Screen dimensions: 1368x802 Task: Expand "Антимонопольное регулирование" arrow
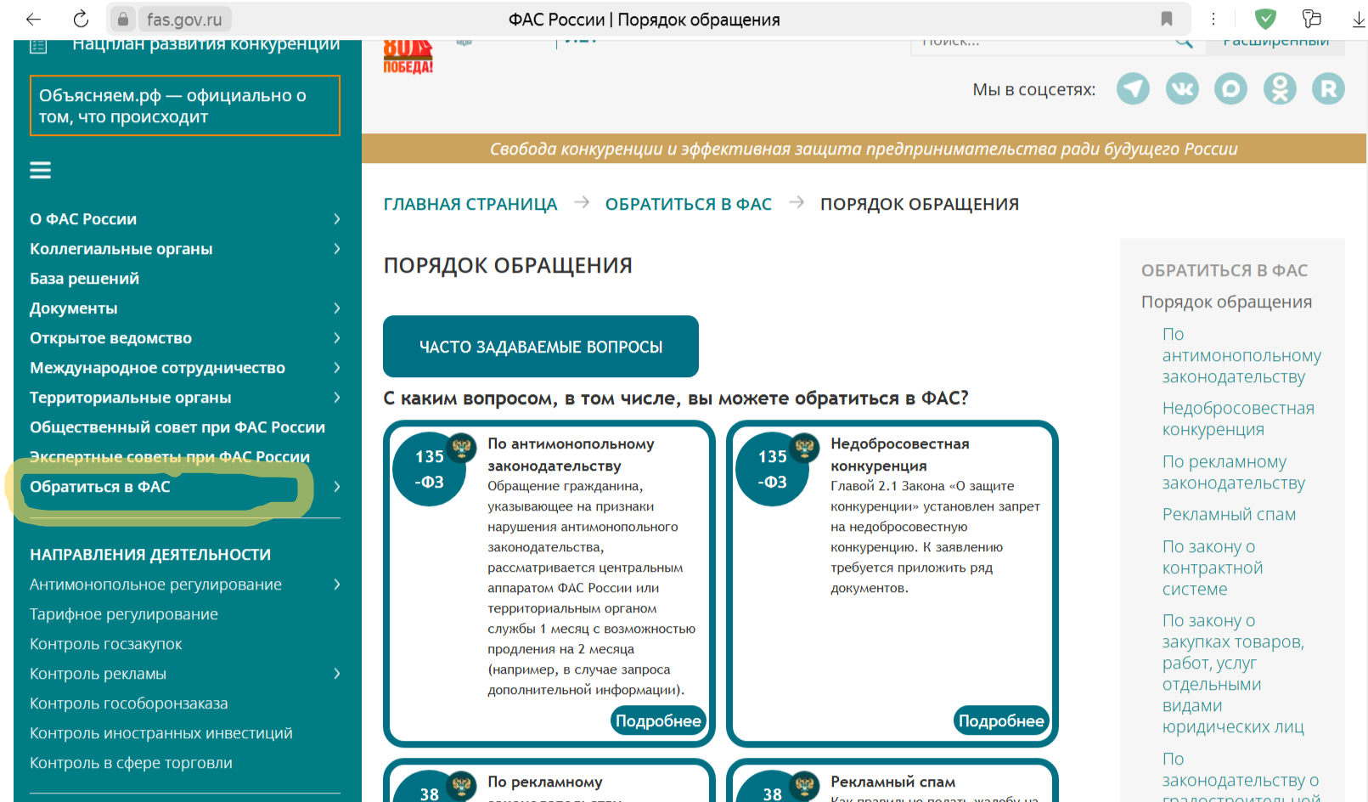click(x=336, y=585)
